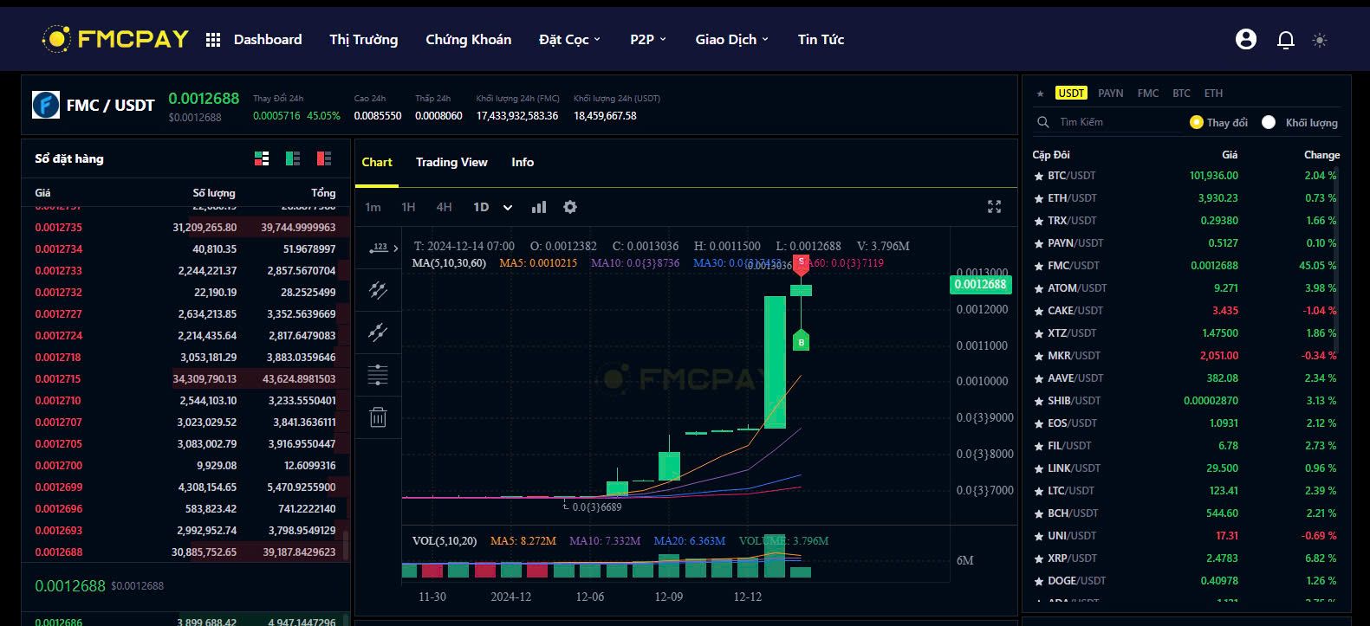Viewport: 1370px width, 626px height.
Task: Expand the Giao Dịch dropdown menu
Action: pyautogui.click(x=731, y=40)
